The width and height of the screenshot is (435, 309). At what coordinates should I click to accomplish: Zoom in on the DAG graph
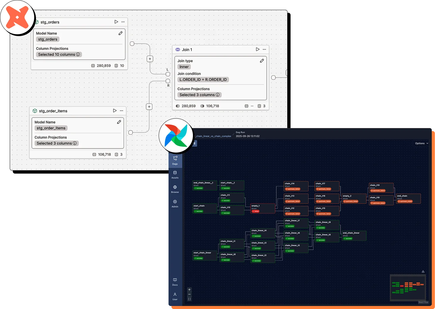[189, 289]
